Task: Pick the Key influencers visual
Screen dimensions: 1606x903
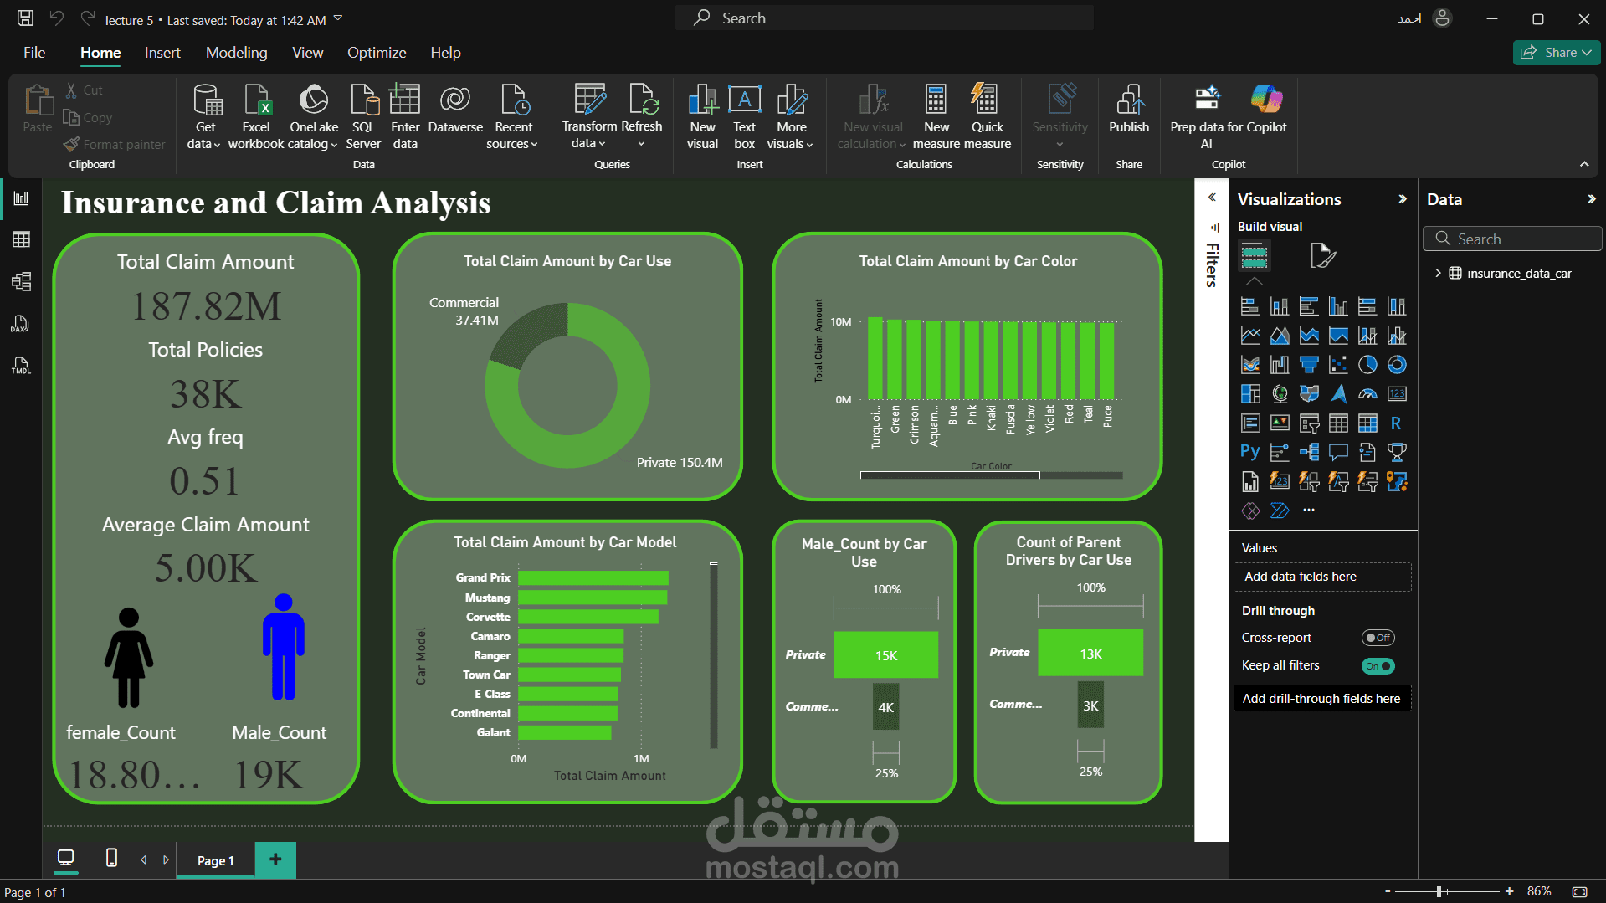Action: [1280, 453]
